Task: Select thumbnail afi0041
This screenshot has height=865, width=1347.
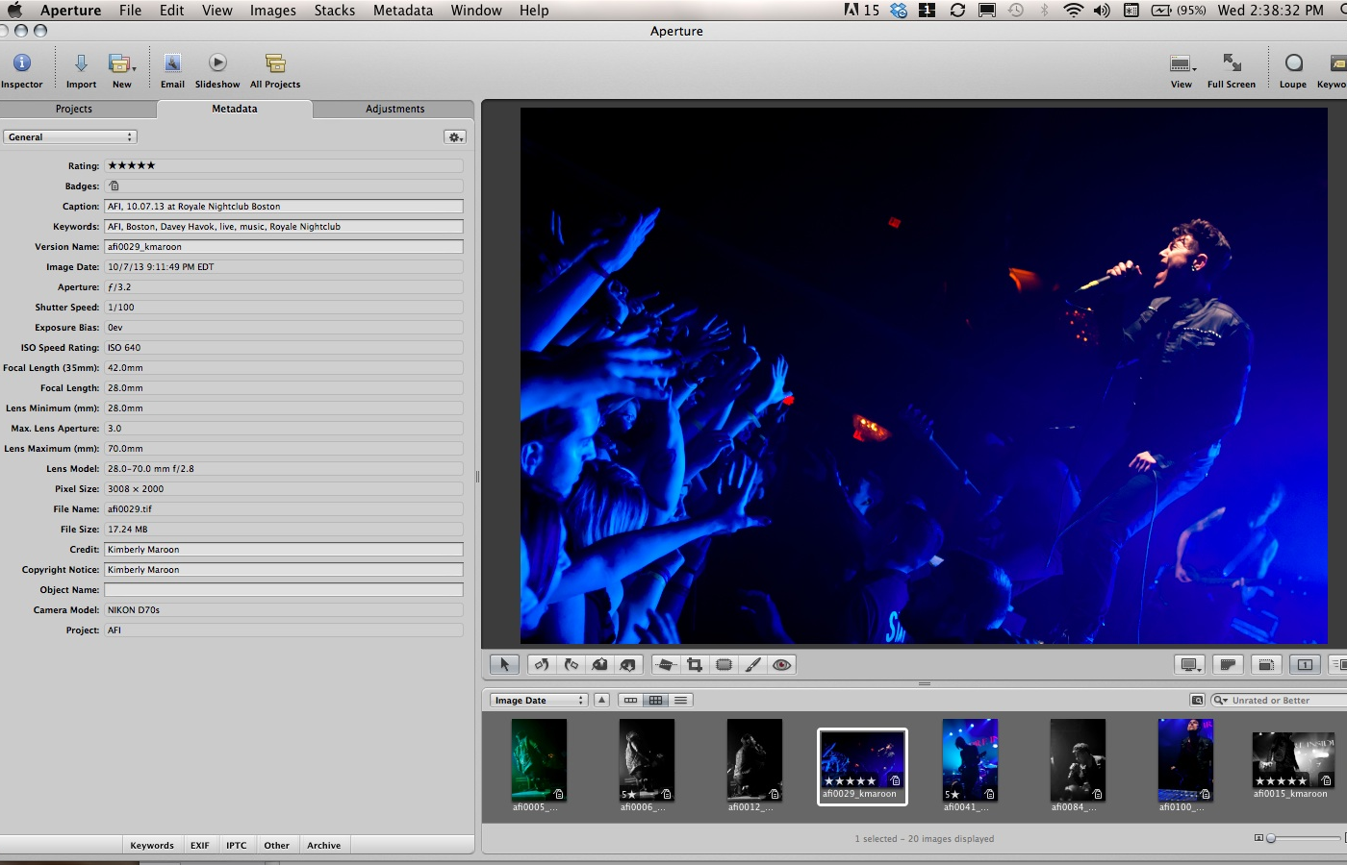Action: click(970, 759)
